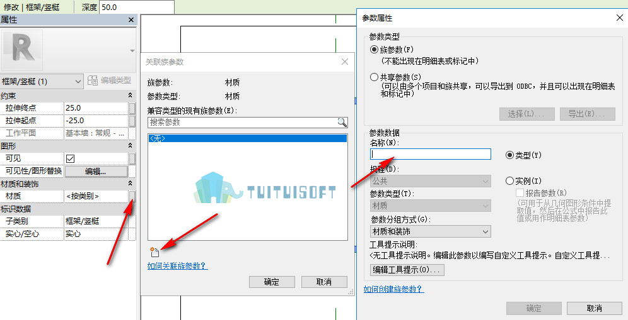Open the 参数类型 dropdown showing 材质
The height and width of the screenshot is (320, 628).
tap(431, 206)
